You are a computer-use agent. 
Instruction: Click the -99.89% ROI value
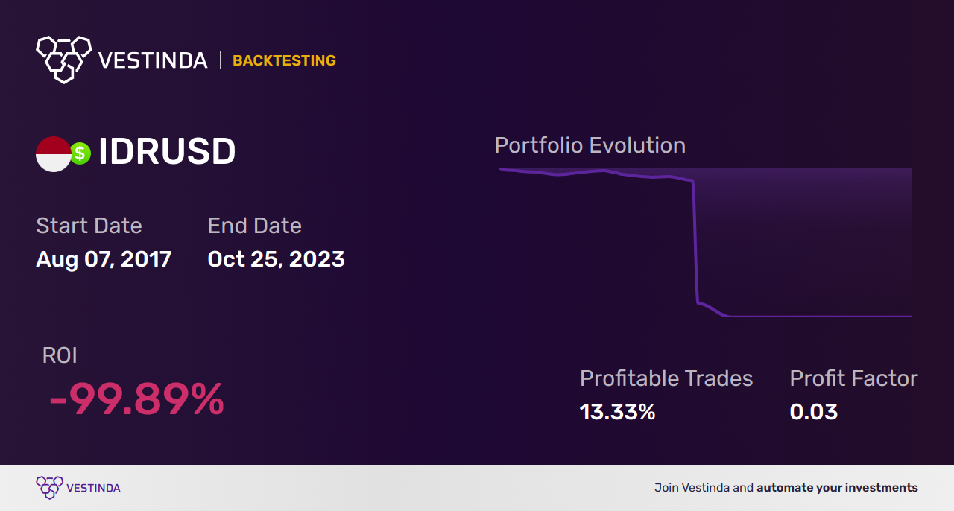point(136,400)
